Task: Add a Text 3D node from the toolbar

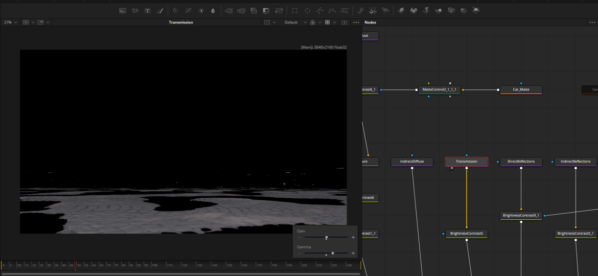Action: click(425, 11)
